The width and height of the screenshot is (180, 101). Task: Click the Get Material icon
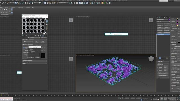[x=23, y=36]
